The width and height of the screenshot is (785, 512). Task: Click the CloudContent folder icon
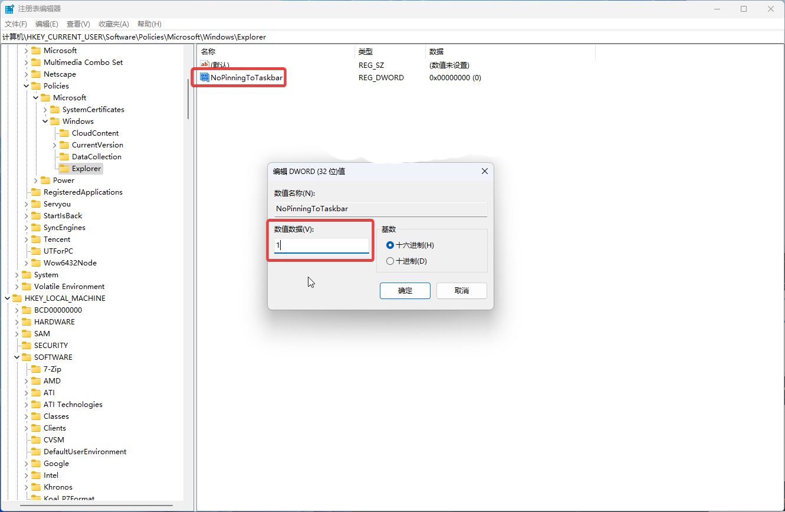(64, 133)
